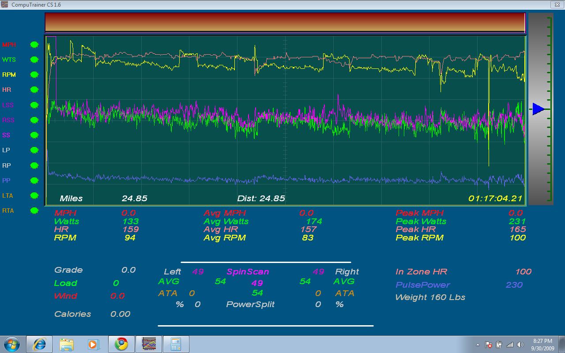Click the Load label
565x353 pixels.
(x=66, y=283)
